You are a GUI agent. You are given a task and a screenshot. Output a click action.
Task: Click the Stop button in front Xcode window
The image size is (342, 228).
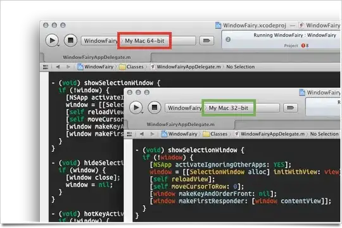[x=154, y=107]
